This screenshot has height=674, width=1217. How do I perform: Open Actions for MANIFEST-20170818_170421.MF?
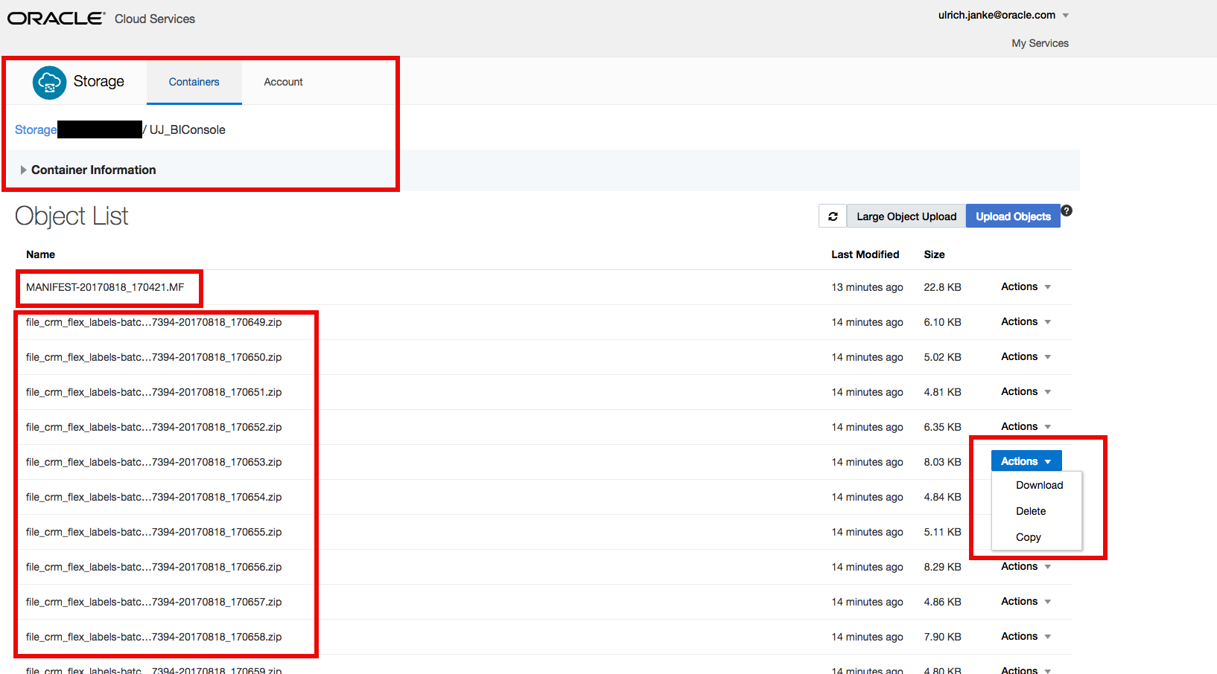[1026, 286]
